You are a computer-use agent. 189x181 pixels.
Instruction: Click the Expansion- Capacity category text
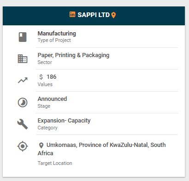(x=64, y=121)
